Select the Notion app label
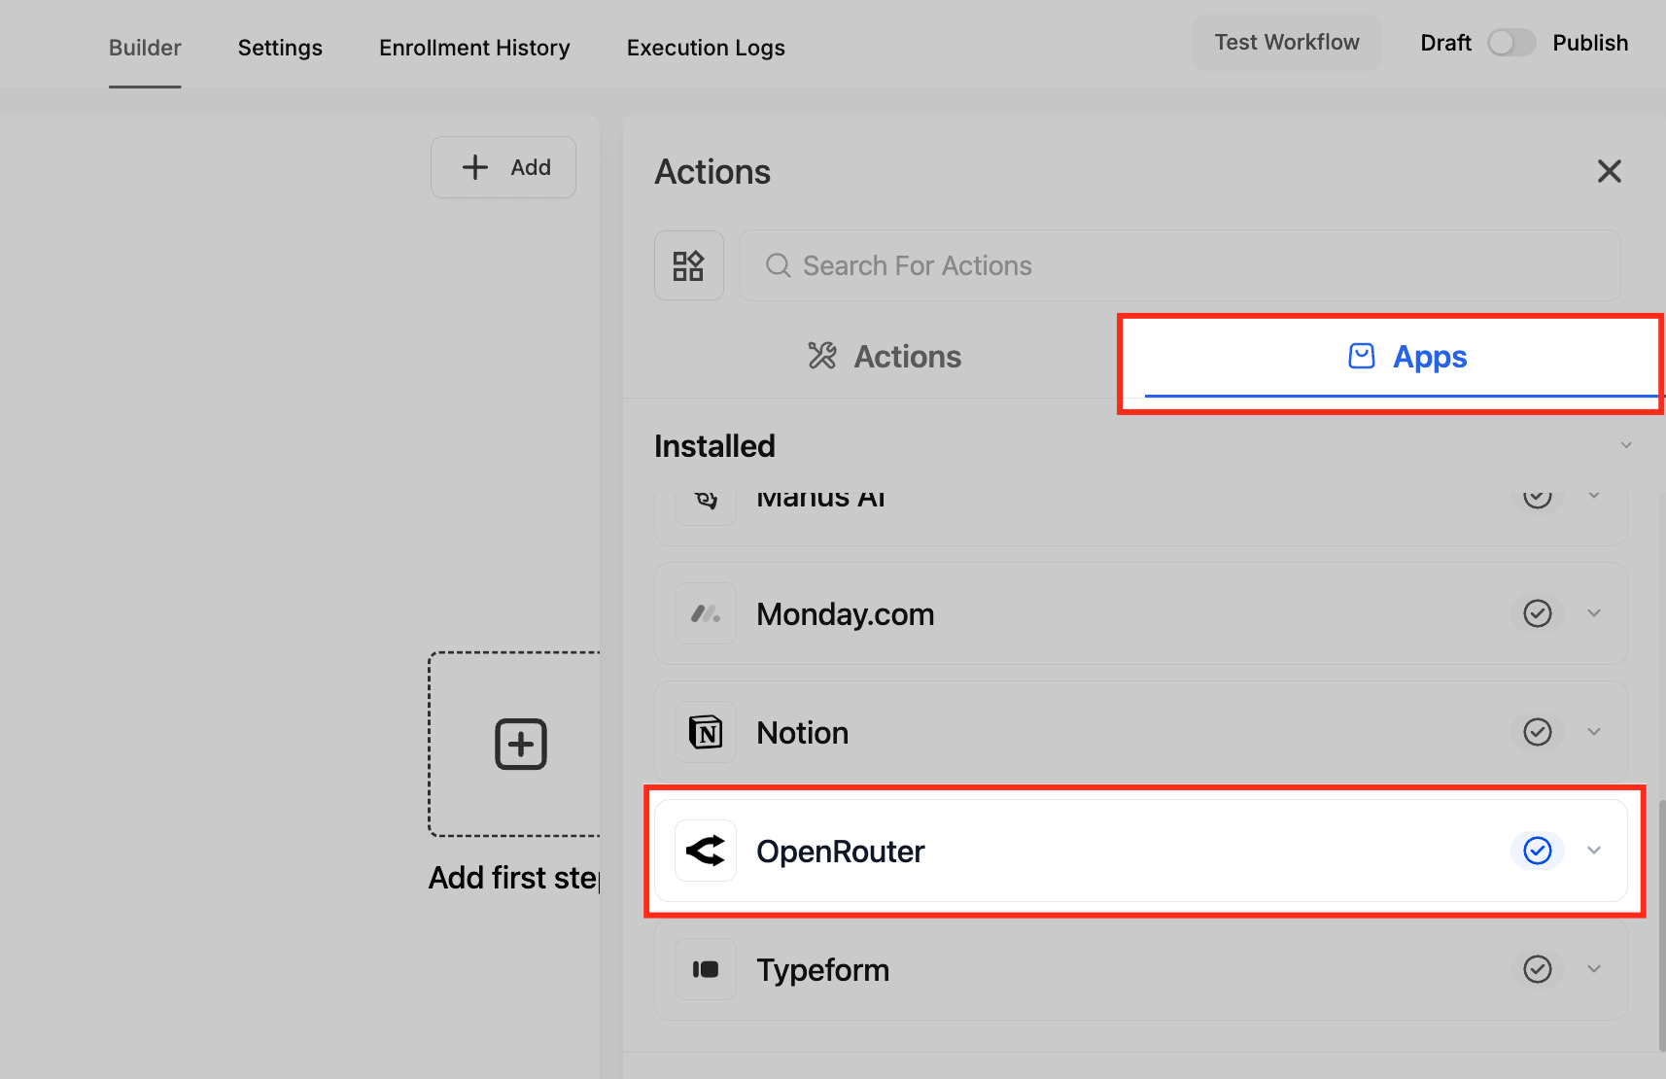1666x1079 pixels. coord(803,733)
